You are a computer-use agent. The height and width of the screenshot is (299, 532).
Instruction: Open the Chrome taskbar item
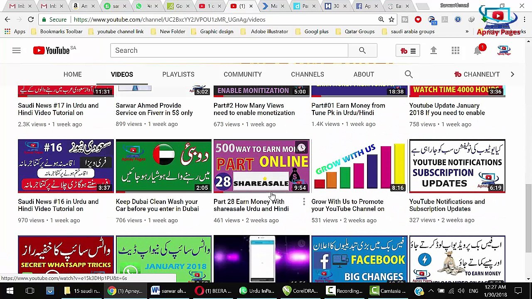click(x=125, y=291)
